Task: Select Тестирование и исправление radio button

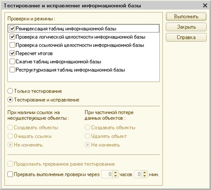Action: click(x=10, y=100)
